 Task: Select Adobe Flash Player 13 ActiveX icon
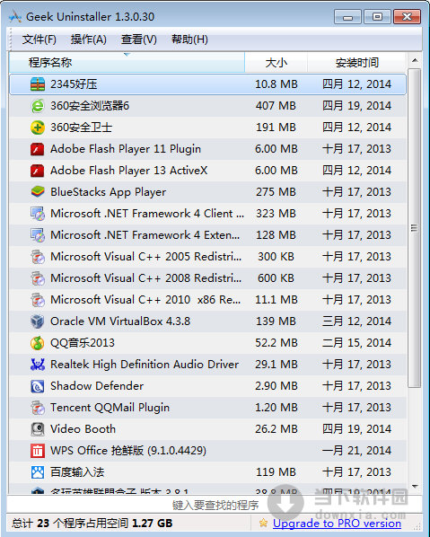[38, 171]
